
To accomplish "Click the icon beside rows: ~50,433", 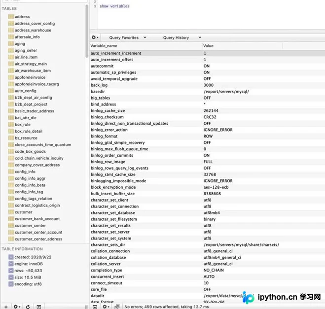I will click(11, 271).
